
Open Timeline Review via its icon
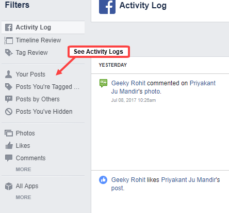[9, 40]
